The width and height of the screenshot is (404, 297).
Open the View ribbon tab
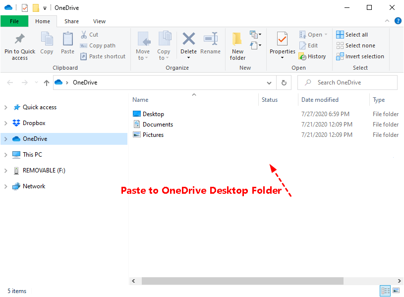(x=99, y=21)
